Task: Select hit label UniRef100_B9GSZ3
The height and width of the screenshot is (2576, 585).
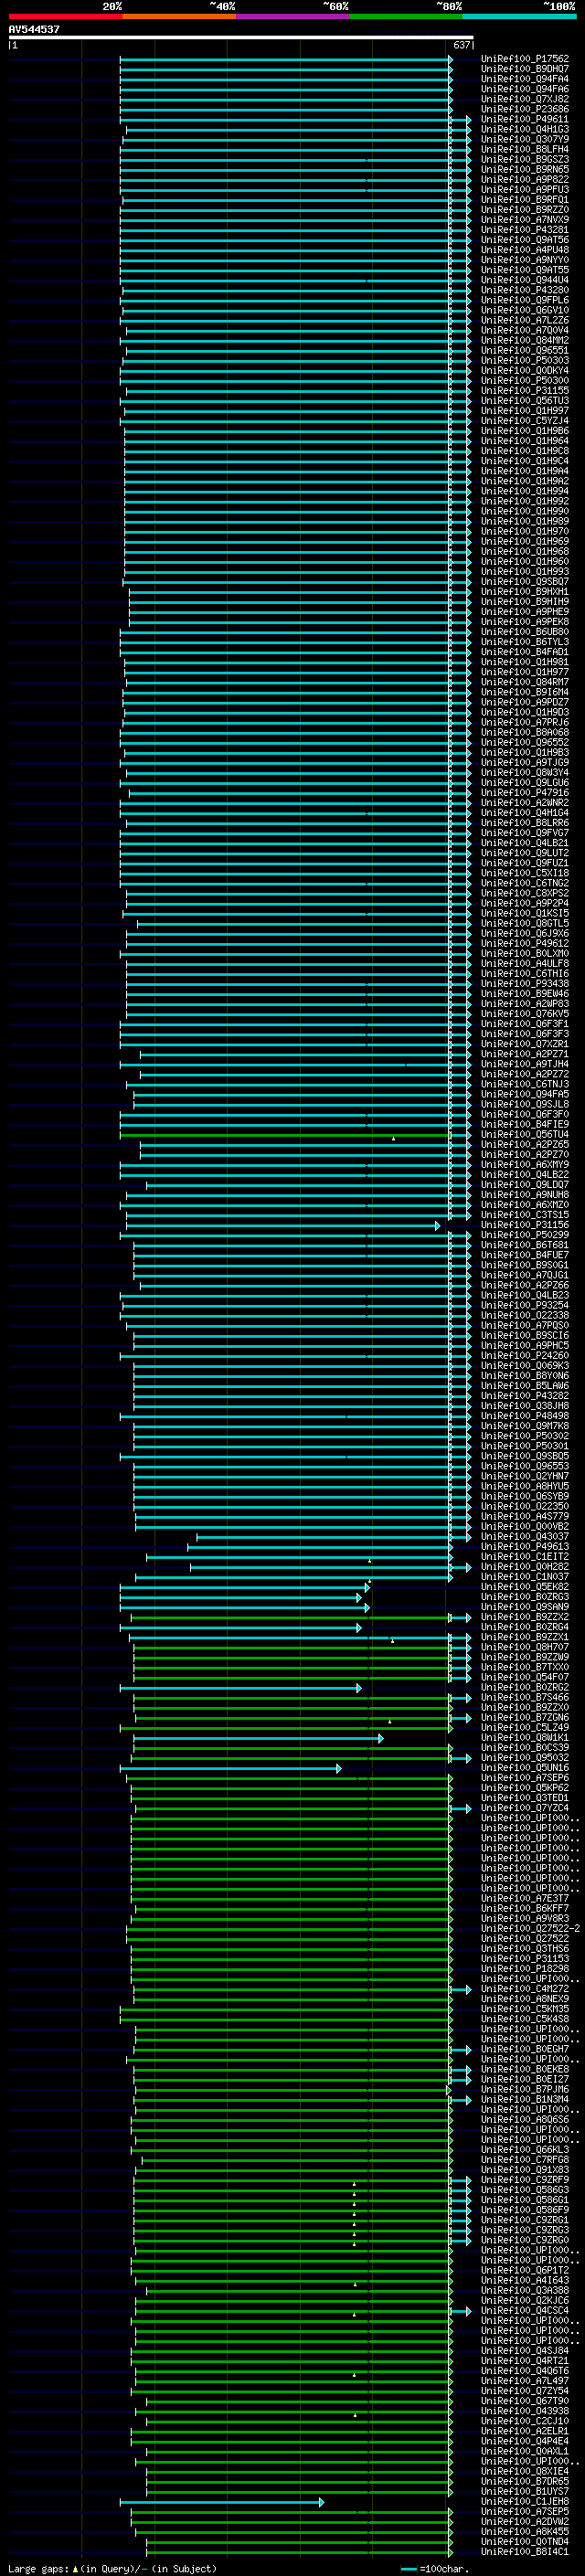Action: click(524, 159)
